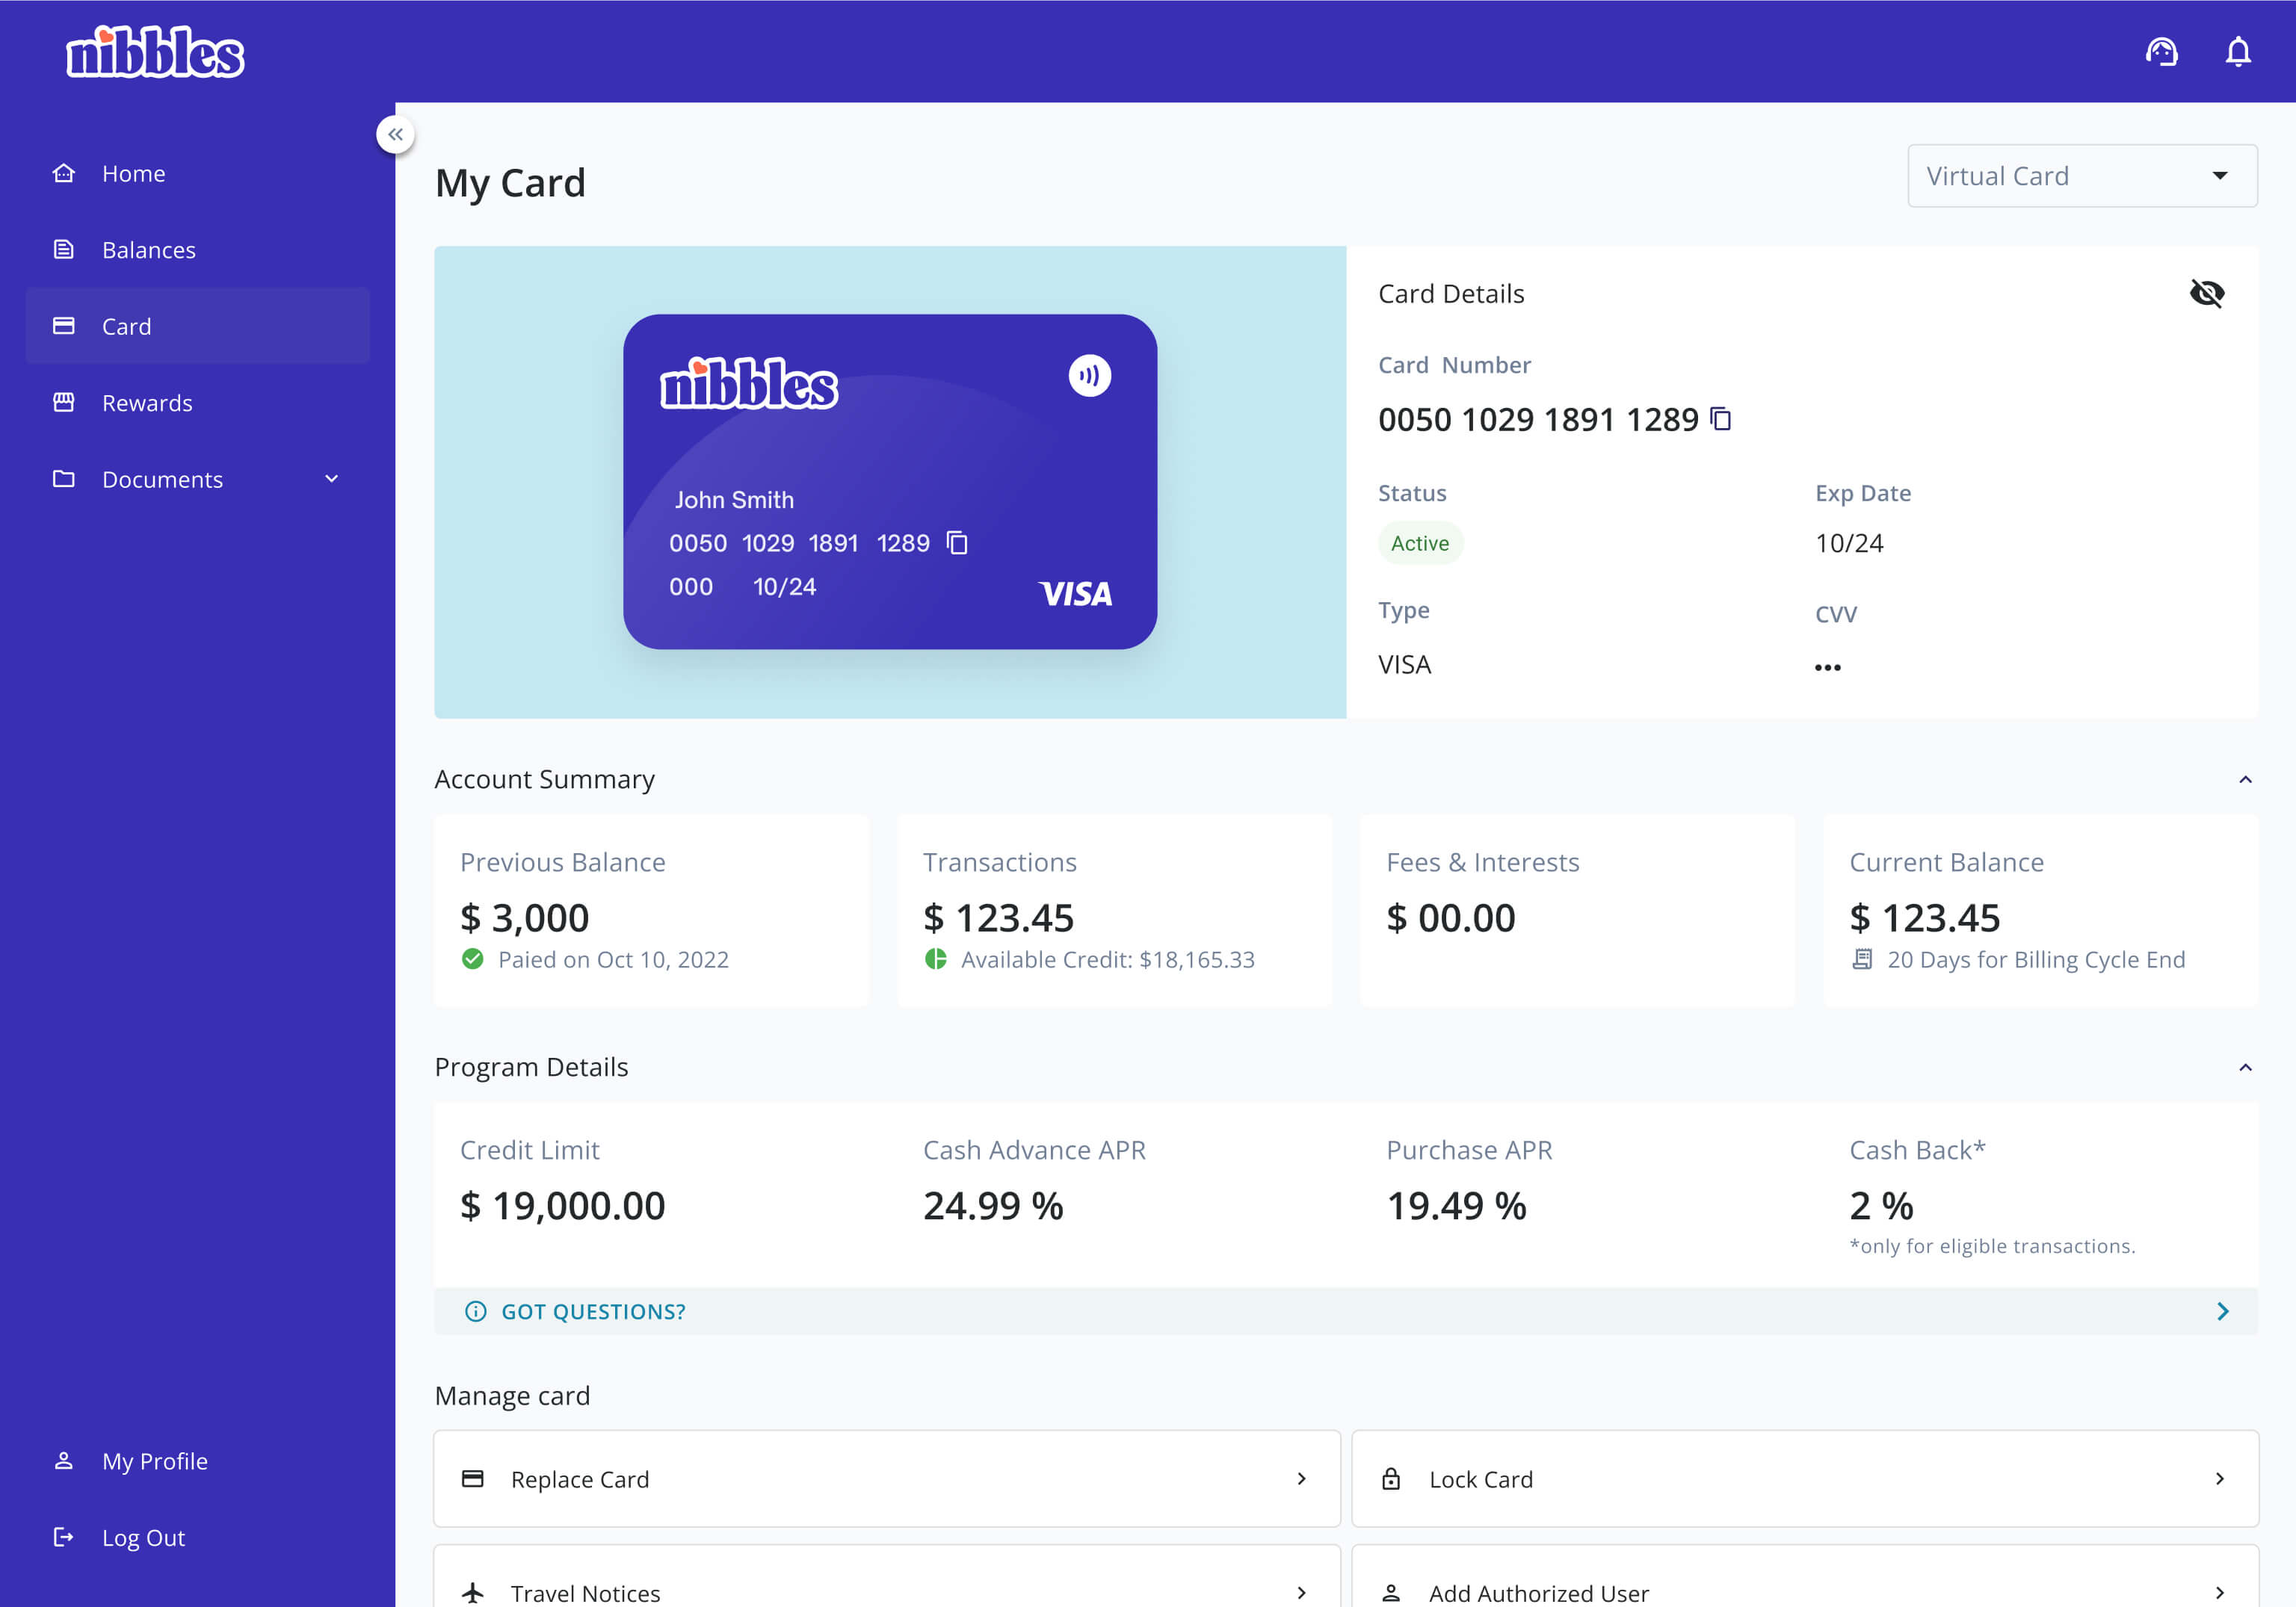Open My Profile in the sidebar
This screenshot has width=2296, height=1607.
coord(198,1460)
